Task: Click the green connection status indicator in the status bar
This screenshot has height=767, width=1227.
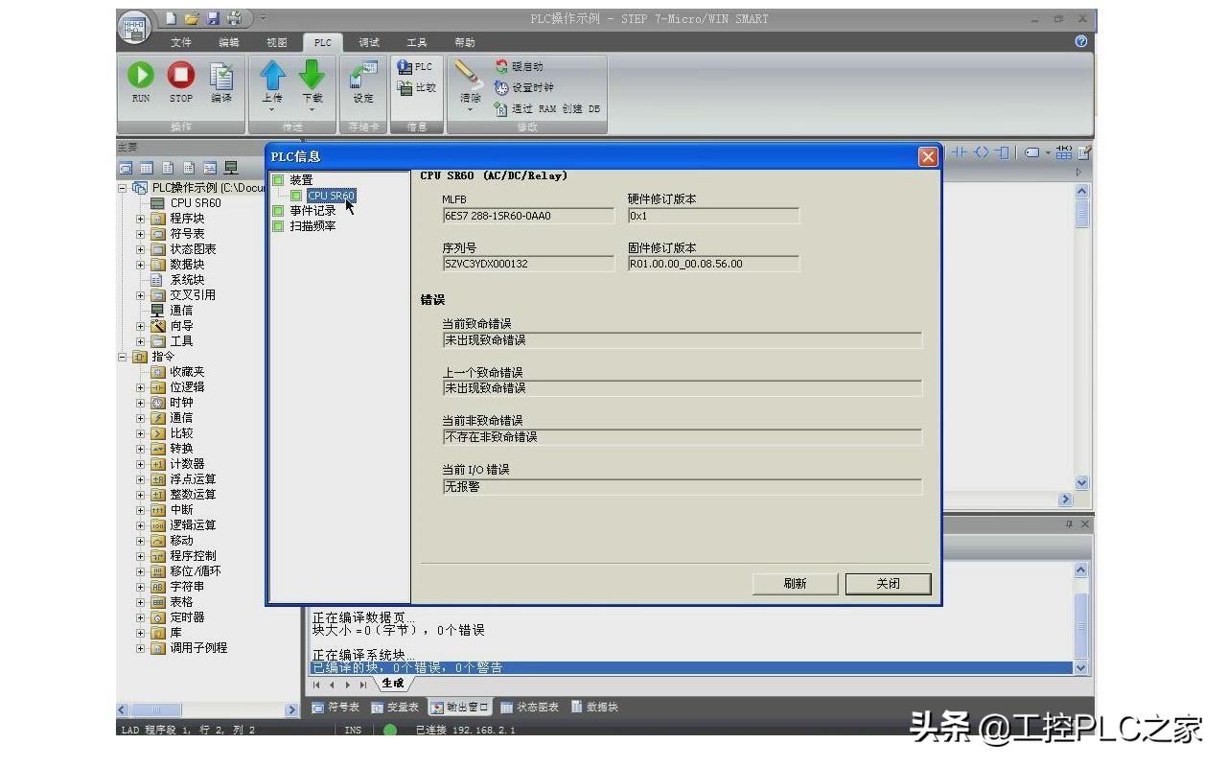Action: pyautogui.click(x=390, y=731)
